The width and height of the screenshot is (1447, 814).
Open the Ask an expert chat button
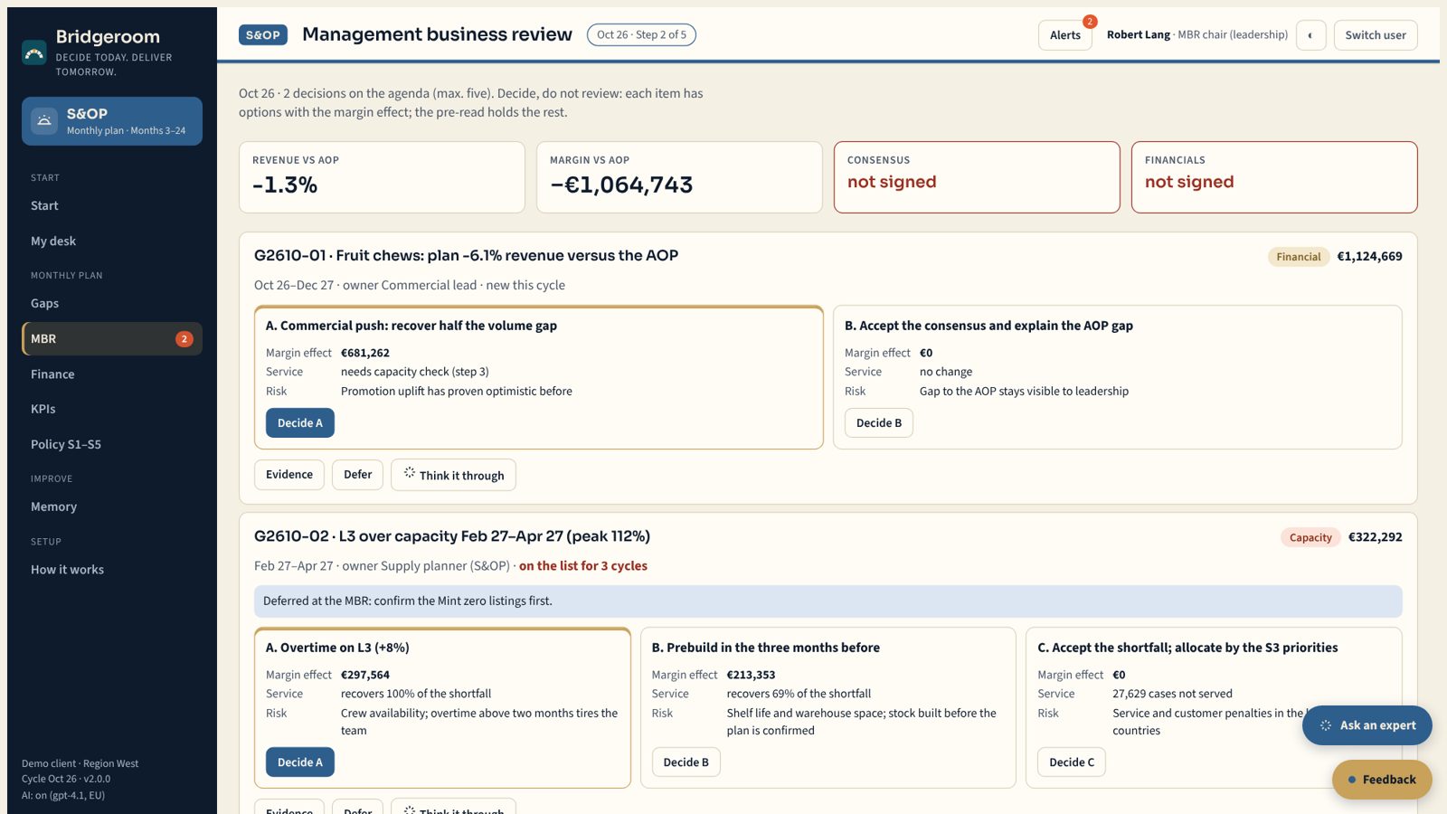pos(1367,725)
